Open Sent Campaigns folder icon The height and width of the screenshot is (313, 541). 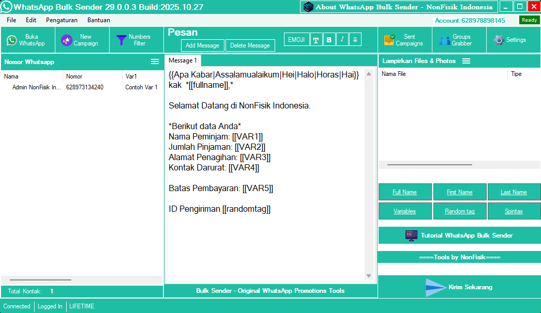[x=389, y=40]
